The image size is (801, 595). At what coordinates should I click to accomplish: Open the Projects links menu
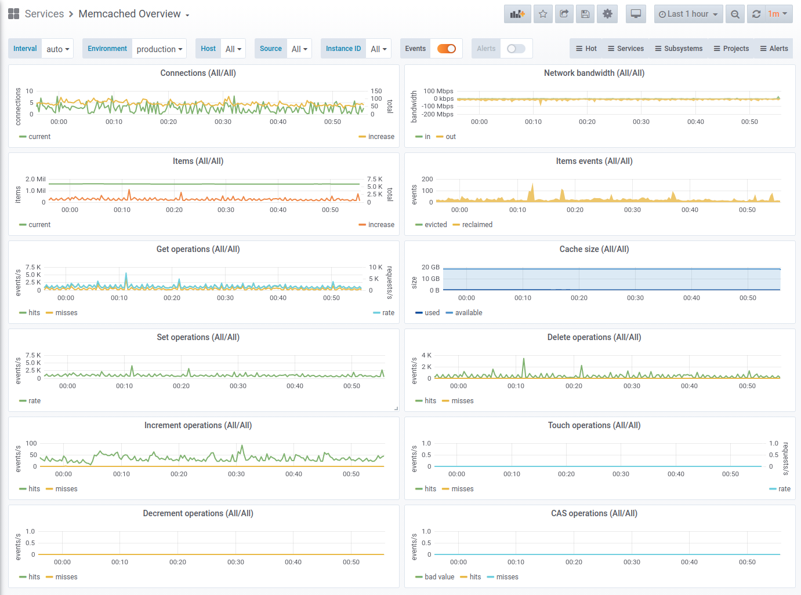click(x=731, y=49)
